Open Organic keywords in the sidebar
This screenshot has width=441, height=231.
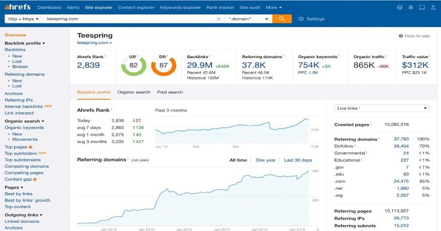pos(24,128)
